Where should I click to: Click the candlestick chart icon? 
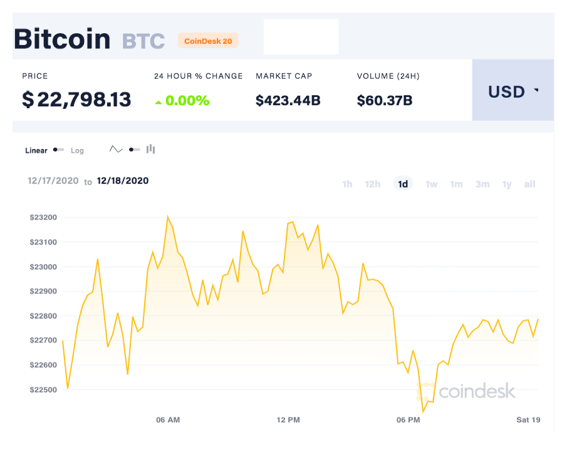tap(150, 150)
